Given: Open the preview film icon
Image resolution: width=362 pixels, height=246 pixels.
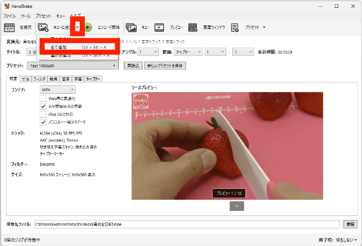Looking at the screenshot, I should [160, 28].
